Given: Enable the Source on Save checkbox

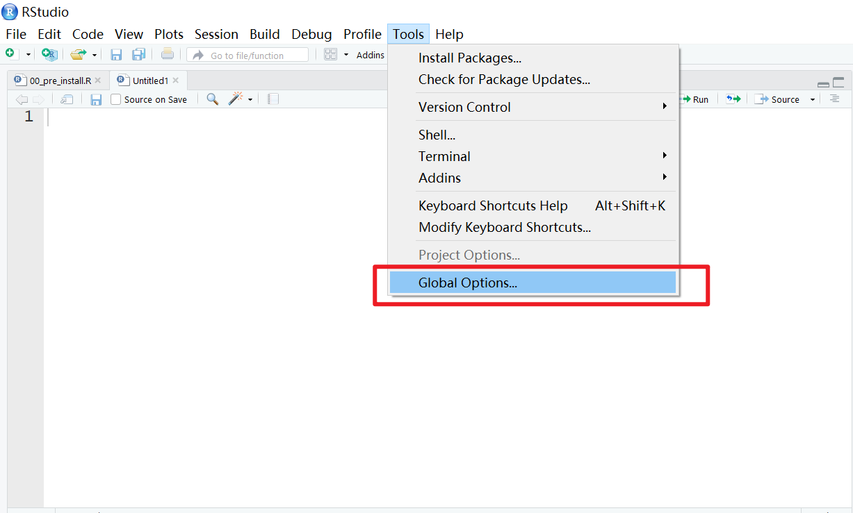Looking at the screenshot, I should tap(116, 99).
